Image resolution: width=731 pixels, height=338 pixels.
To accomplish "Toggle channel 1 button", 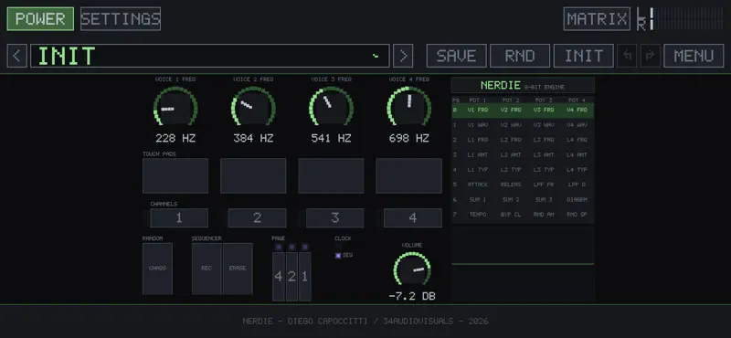I will [179, 217].
